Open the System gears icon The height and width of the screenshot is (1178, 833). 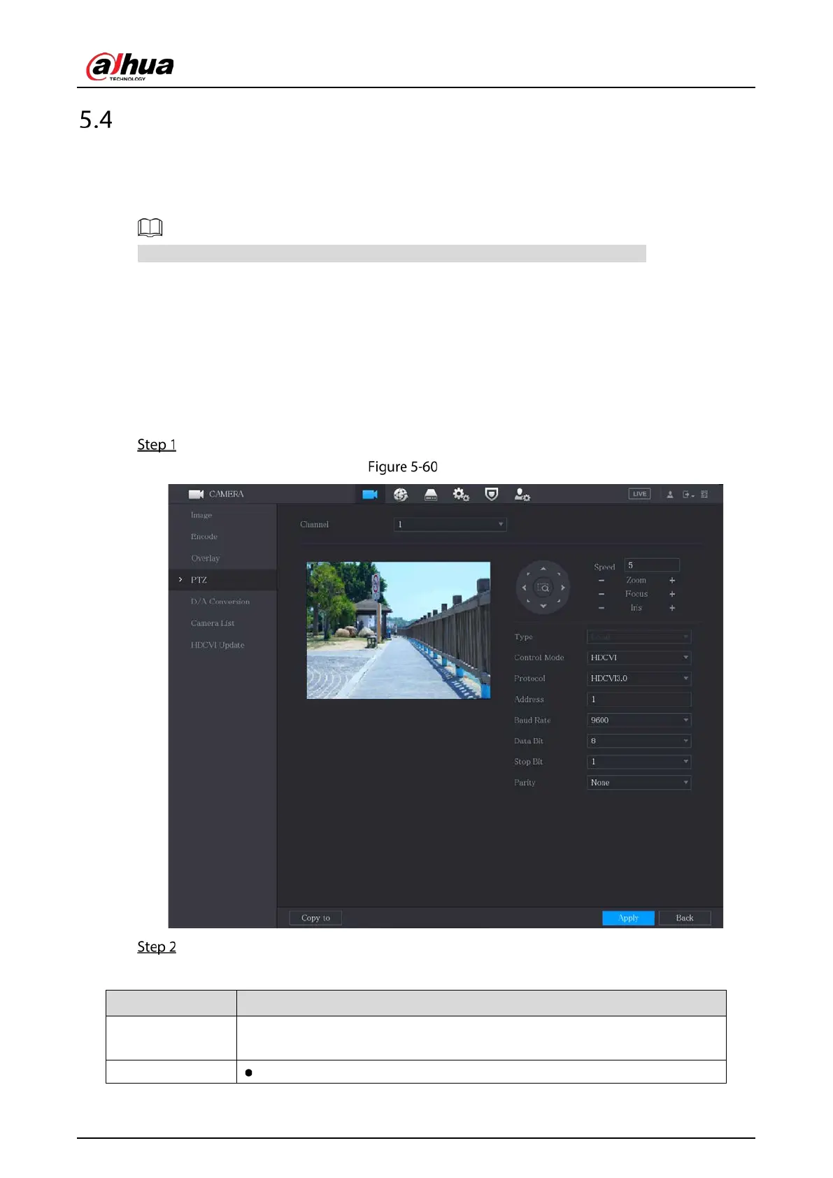tap(461, 495)
